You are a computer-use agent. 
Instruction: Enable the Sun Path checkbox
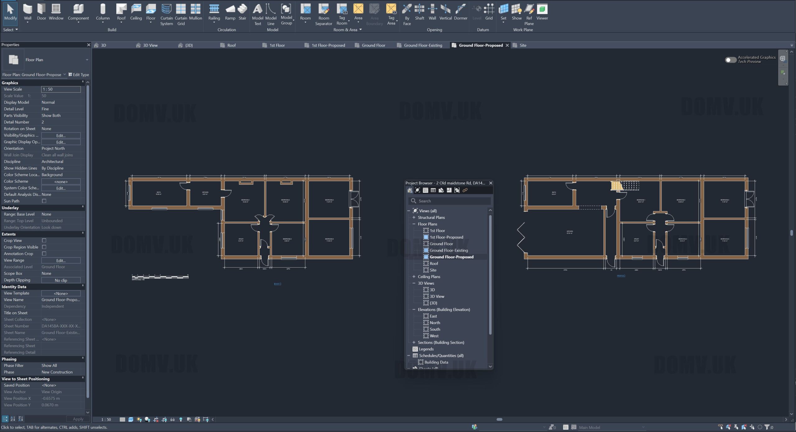click(44, 201)
